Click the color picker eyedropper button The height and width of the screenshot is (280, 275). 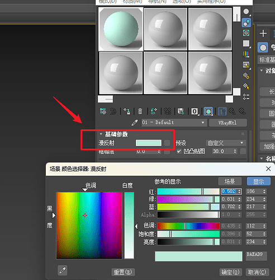pyautogui.click(x=63, y=270)
